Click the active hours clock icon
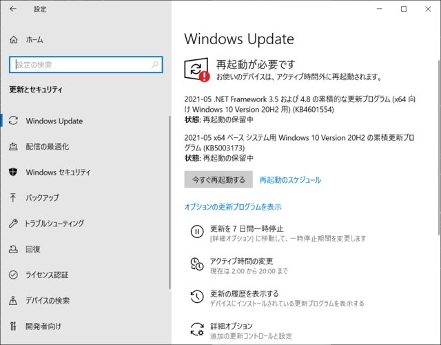This screenshot has height=345, width=441. (197, 264)
